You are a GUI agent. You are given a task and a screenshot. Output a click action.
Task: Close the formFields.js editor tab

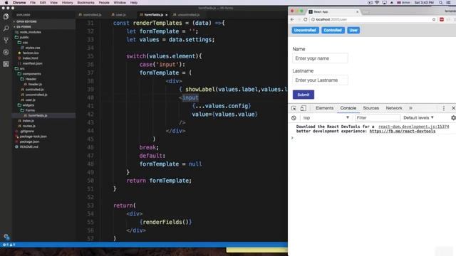[166, 15]
